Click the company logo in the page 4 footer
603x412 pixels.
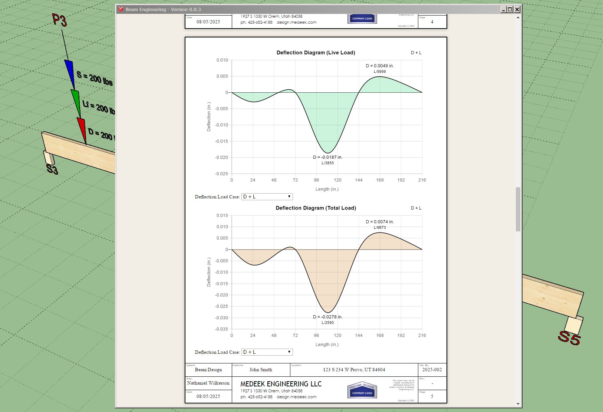(362, 19)
